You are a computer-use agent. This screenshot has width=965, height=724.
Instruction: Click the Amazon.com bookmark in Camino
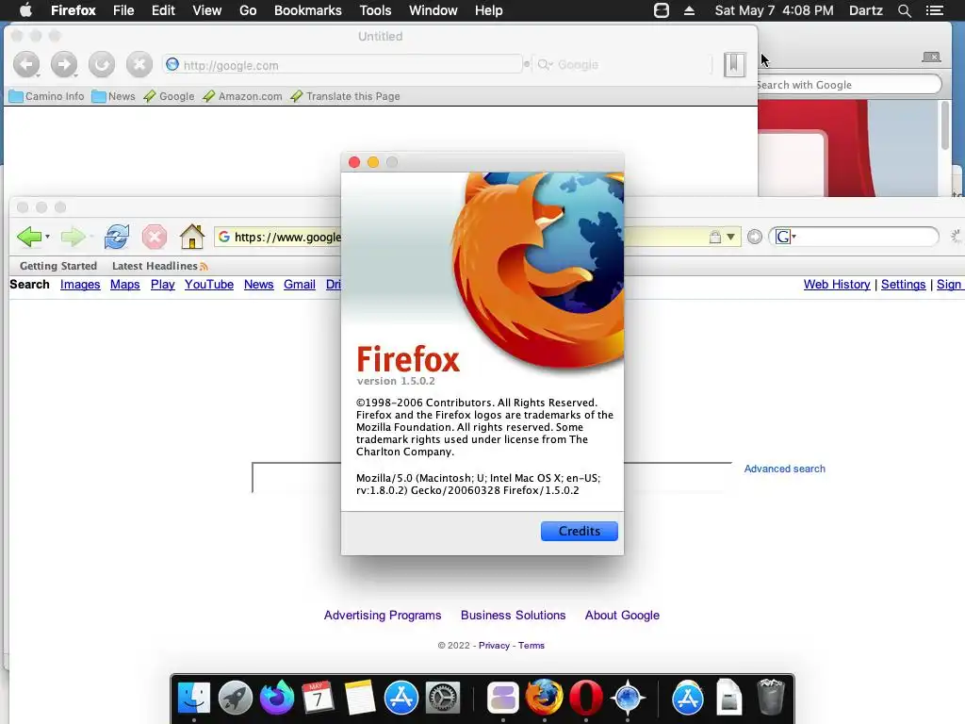[x=242, y=96]
